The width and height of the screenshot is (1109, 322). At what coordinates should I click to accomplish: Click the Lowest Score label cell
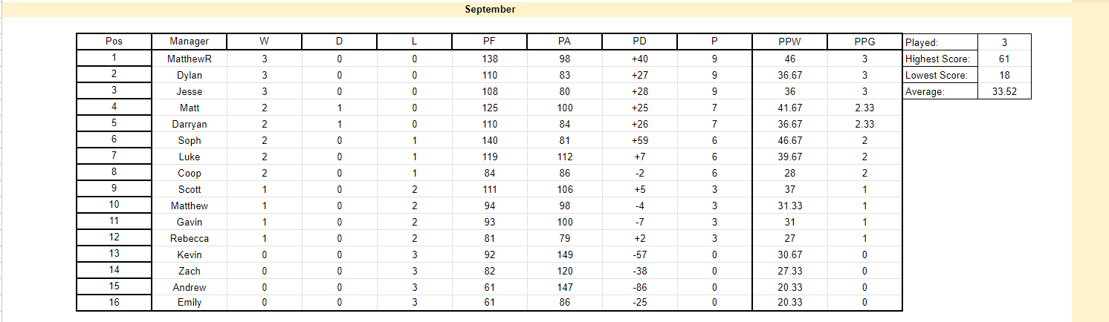click(x=940, y=75)
